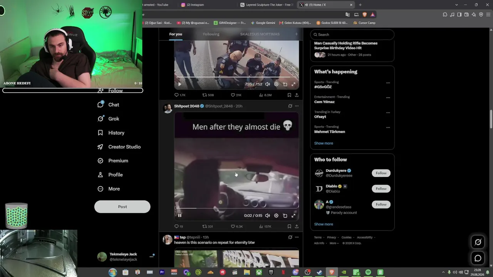Image resolution: width=493 pixels, height=277 pixels.
Task: Expand the More menu in sidebar
Action: pyautogui.click(x=109, y=189)
